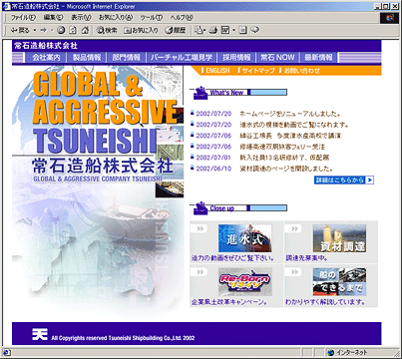Click the Back (戻る) toolbar button
402x359 pixels.
20,30
